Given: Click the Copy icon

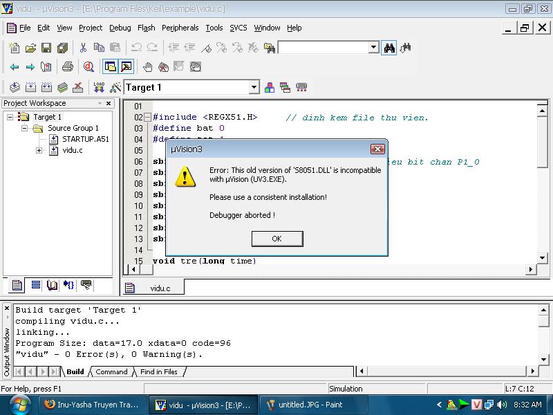Looking at the screenshot, I should (99, 48).
